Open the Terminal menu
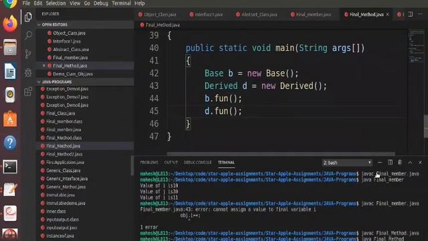 pyautogui.click(x=121, y=3)
